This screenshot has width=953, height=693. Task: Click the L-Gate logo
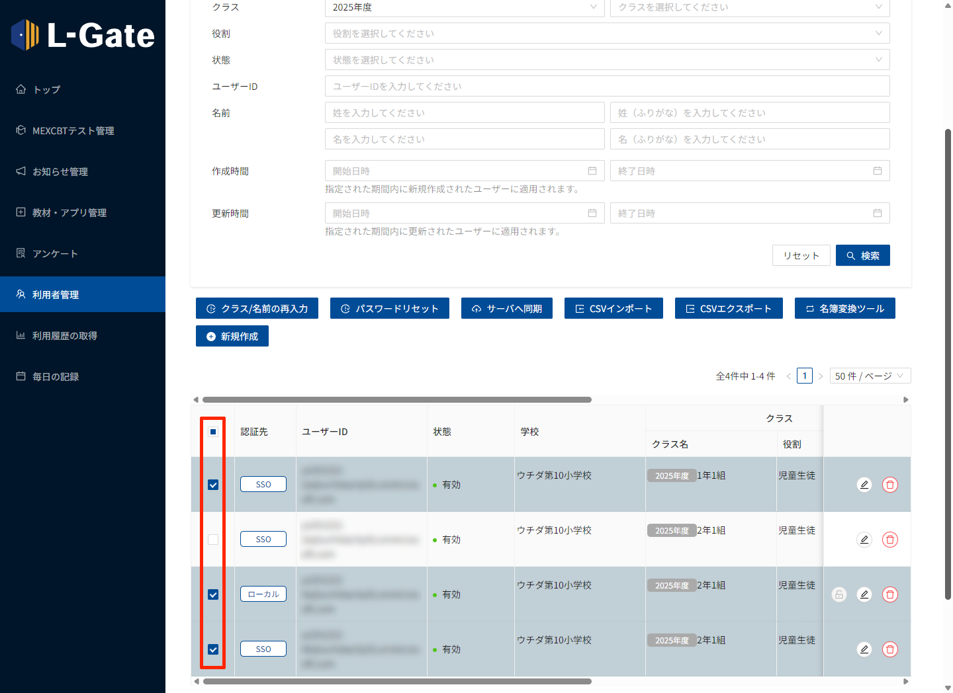point(83,35)
